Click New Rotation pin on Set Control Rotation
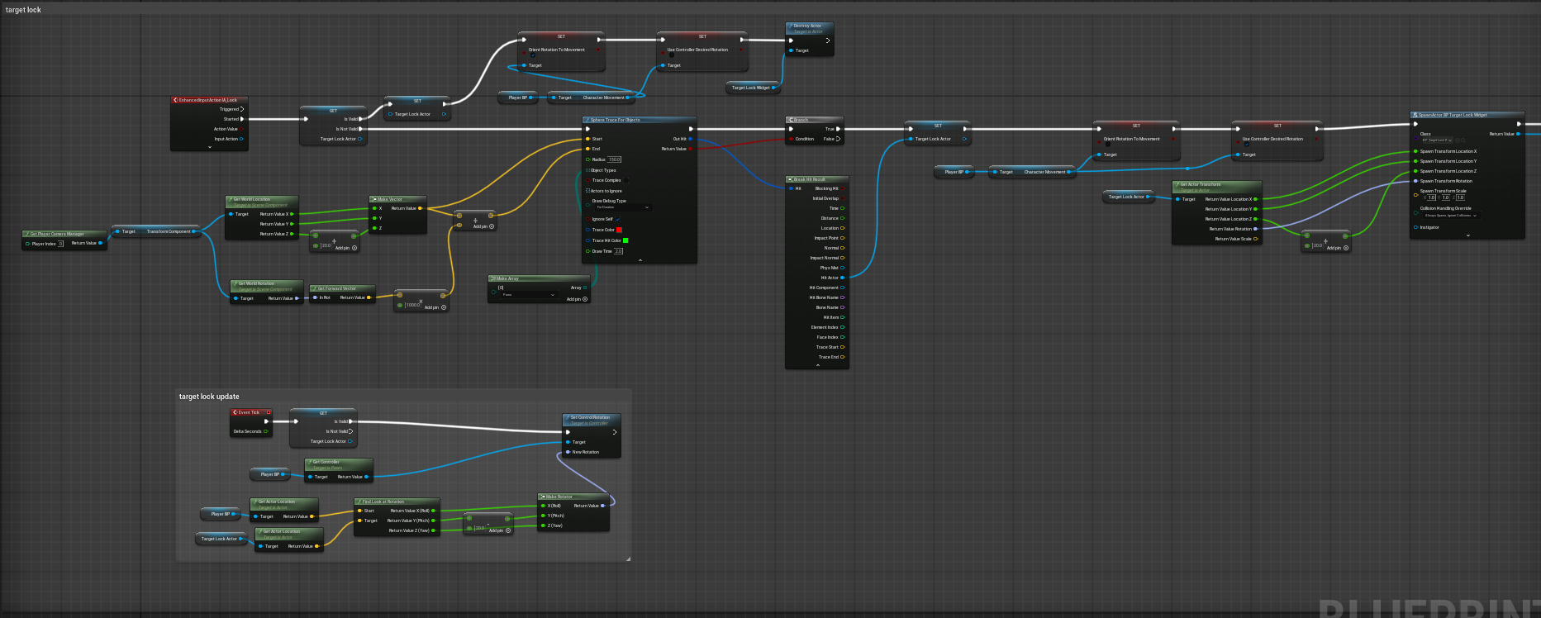1541x618 pixels. tap(568, 452)
